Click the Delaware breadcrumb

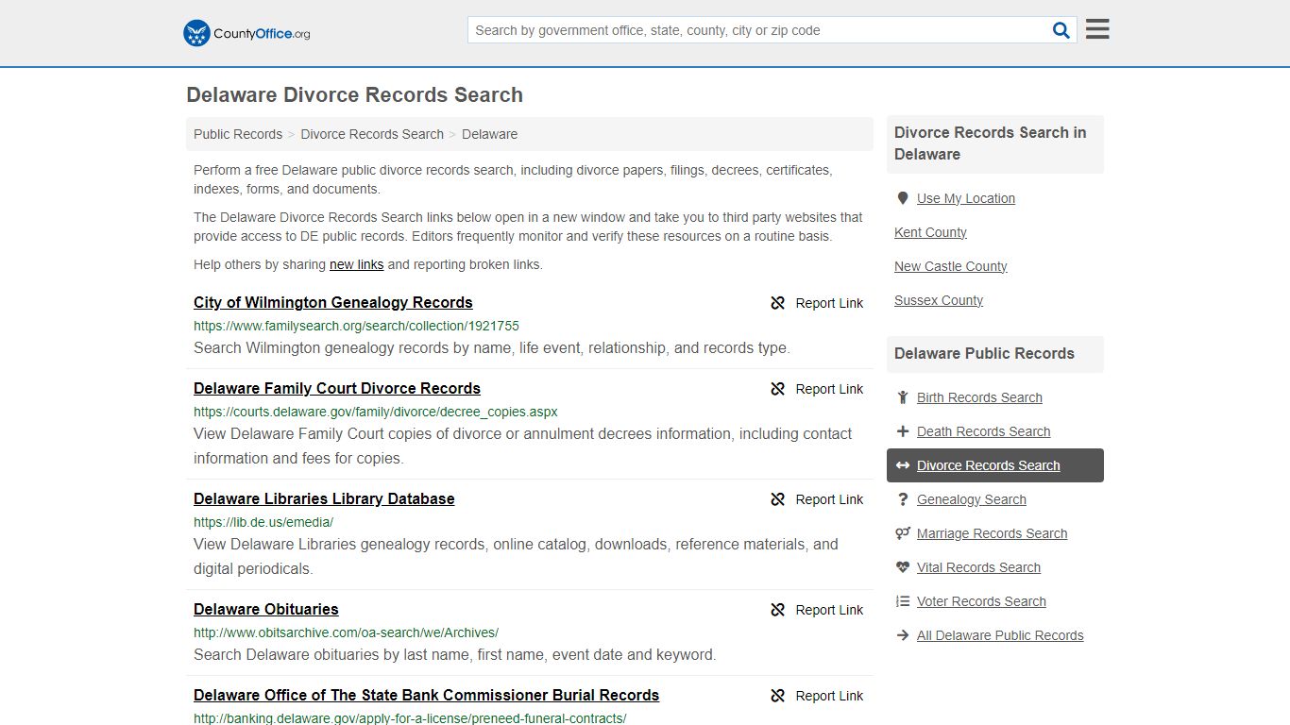pos(489,134)
